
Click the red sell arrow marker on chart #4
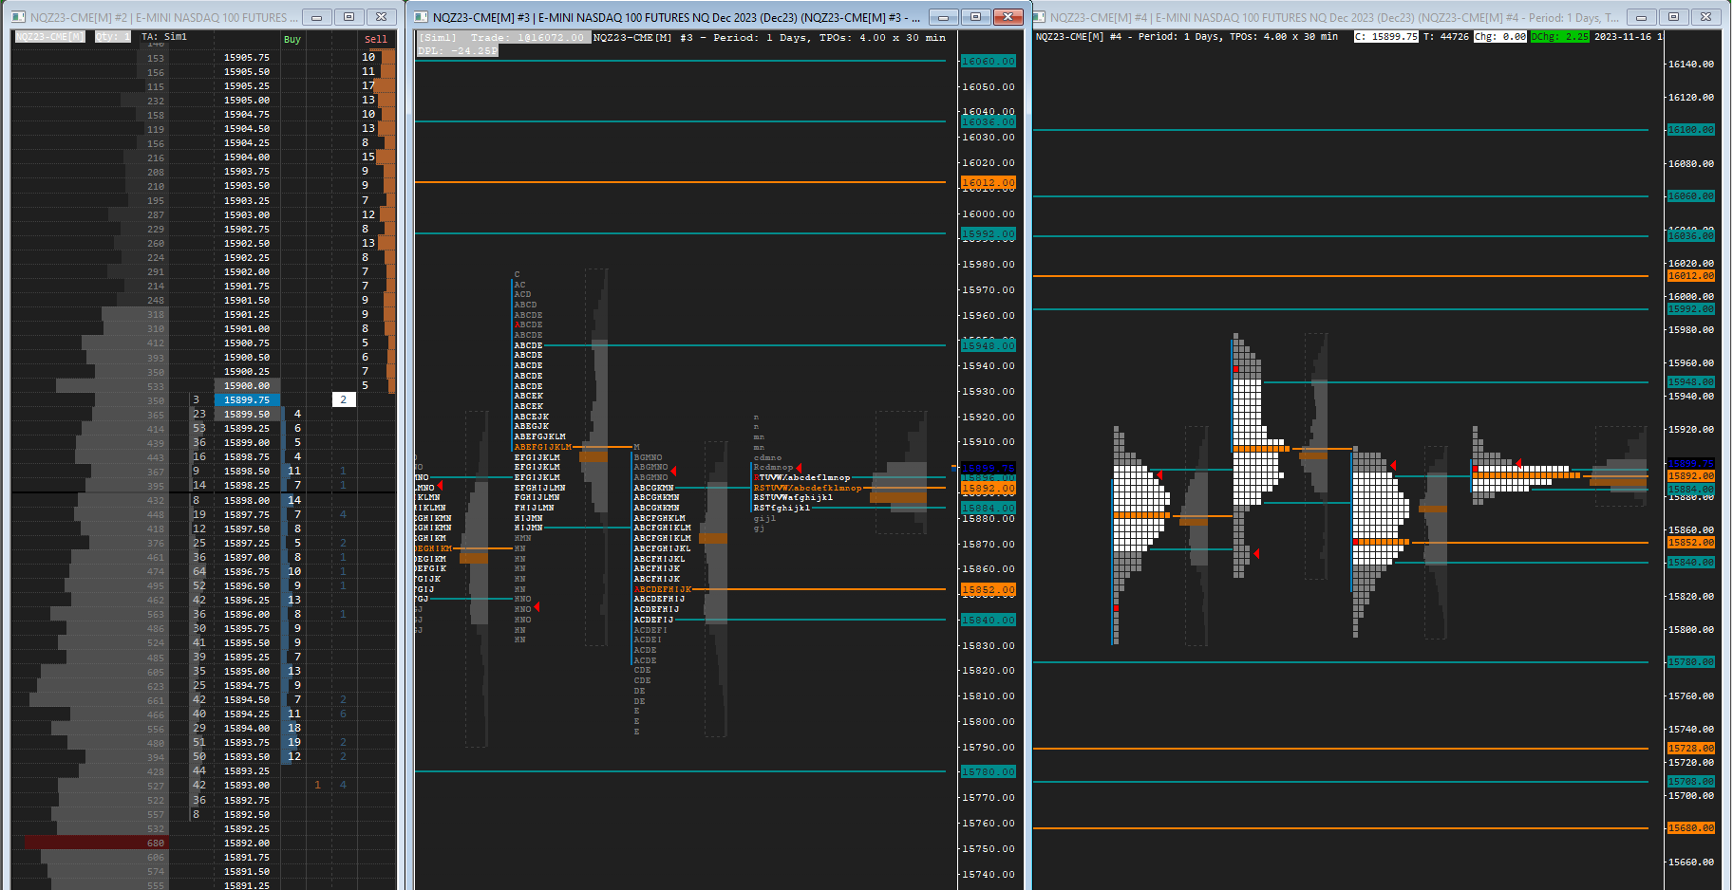pyautogui.click(x=1393, y=464)
